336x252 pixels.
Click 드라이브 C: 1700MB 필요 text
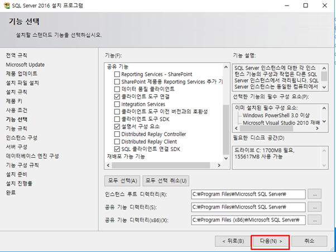[265, 150]
